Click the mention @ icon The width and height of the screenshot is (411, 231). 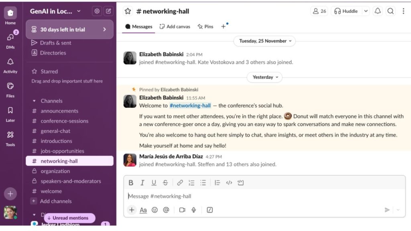[166, 210]
